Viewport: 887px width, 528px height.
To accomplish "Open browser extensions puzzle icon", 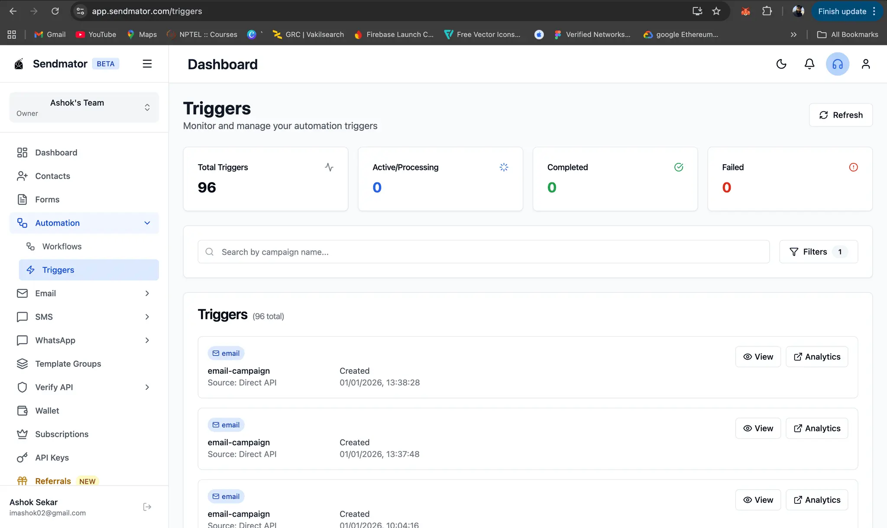I will pos(767,11).
